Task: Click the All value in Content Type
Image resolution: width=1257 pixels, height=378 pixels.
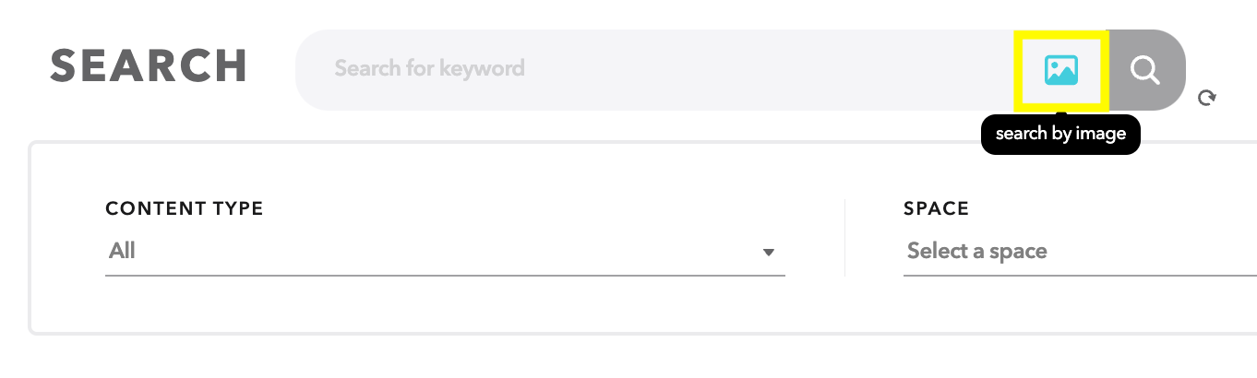Action: [122, 251]
